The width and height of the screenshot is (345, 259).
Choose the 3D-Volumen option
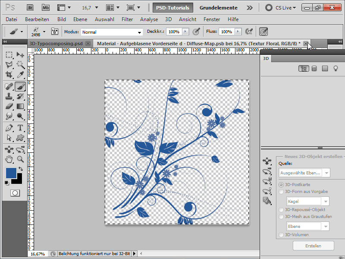click(281, 235)
